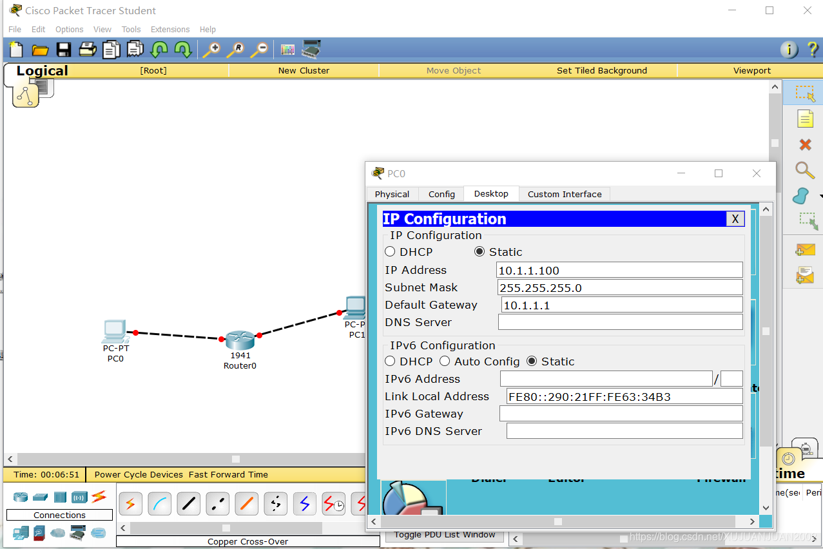823x549 pixels.
Task: Click Toggle PDU List Window button
Action: click(445, 535)
